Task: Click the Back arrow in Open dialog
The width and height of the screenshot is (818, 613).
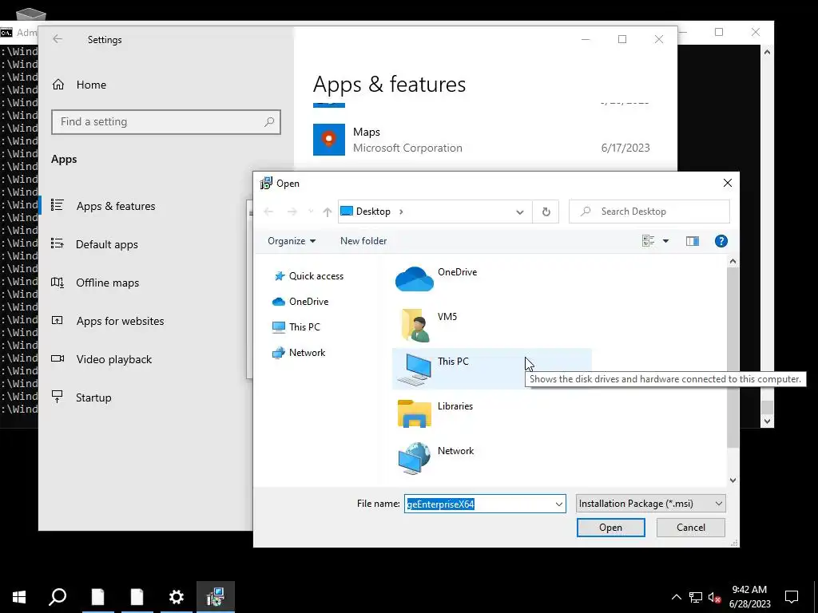Action: pyautogui.click(x=268, y=212)
